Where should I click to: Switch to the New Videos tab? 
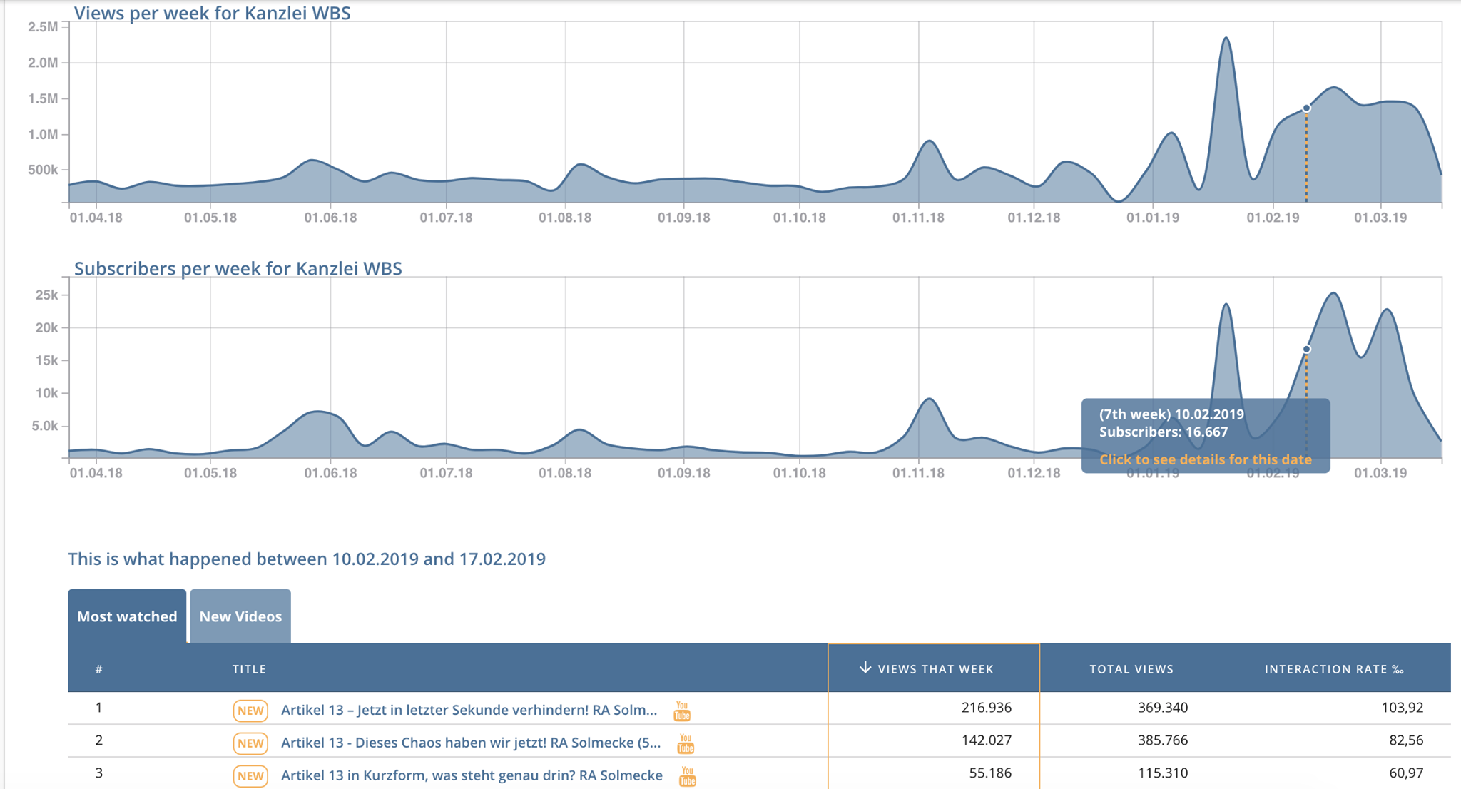[240, 616]
